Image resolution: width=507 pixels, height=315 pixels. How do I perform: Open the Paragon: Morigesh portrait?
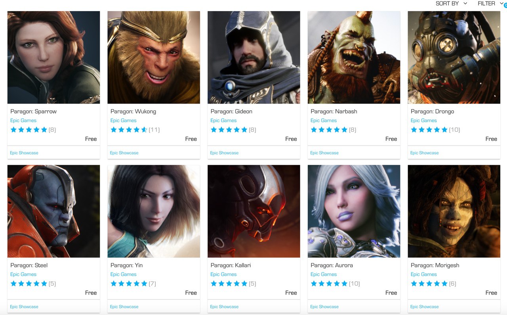click(x=454, y=211)
